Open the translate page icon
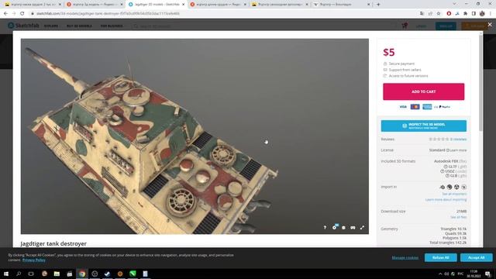496x279 pixels. (x=422, y=14)
